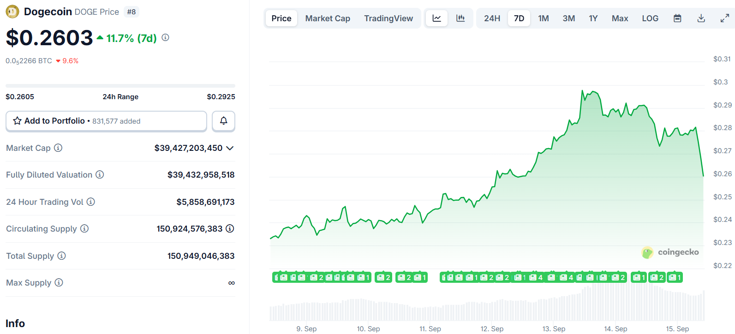Click the price peak on the line chart
The image size is (735, 334).
pos(582,91)
